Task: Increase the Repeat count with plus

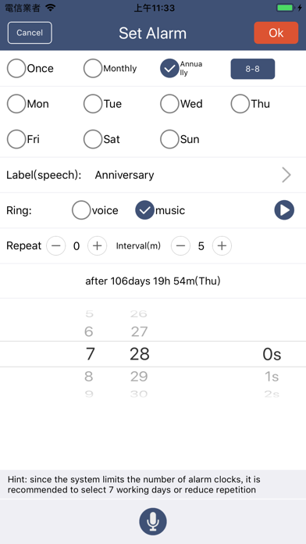Action: tap(97, 246)
